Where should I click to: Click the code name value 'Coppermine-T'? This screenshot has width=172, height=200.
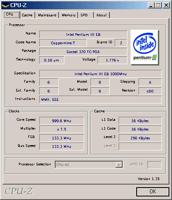click(63, 43)
